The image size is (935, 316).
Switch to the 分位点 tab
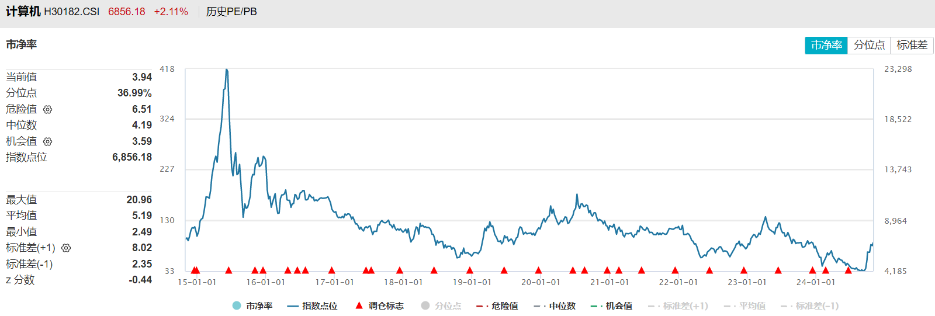(x=869, y=45)
